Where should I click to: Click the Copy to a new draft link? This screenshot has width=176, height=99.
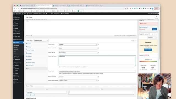pyautogui.click(x=143, y=27)
